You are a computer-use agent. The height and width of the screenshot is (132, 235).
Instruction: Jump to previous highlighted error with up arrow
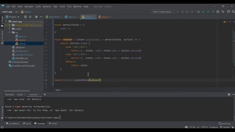click(x=230, y=22)
